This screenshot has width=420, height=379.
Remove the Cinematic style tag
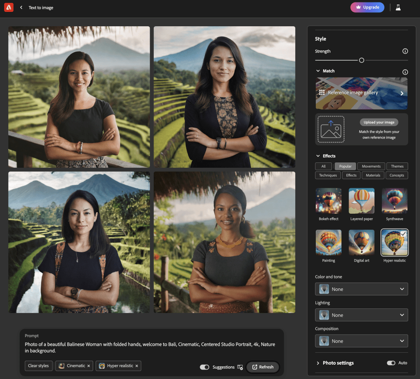click(x=89, y=366)
